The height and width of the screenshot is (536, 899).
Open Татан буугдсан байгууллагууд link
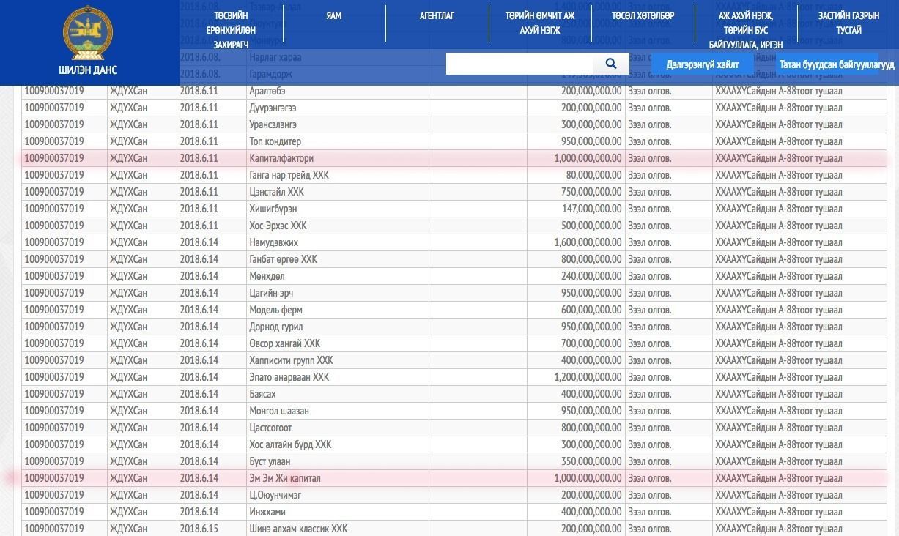coord(837,64)
